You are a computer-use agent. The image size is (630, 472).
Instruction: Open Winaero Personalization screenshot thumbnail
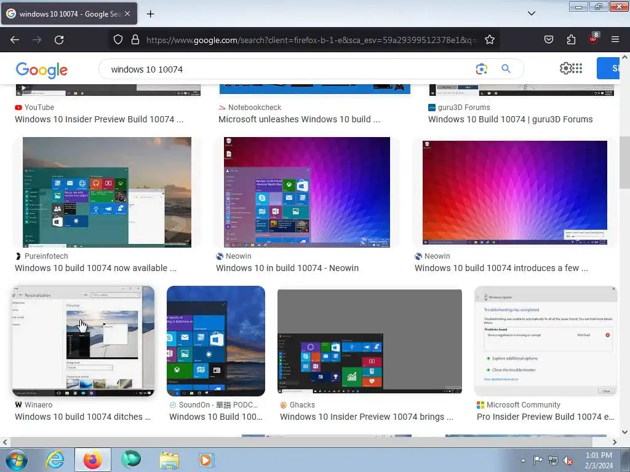(83, 341)
